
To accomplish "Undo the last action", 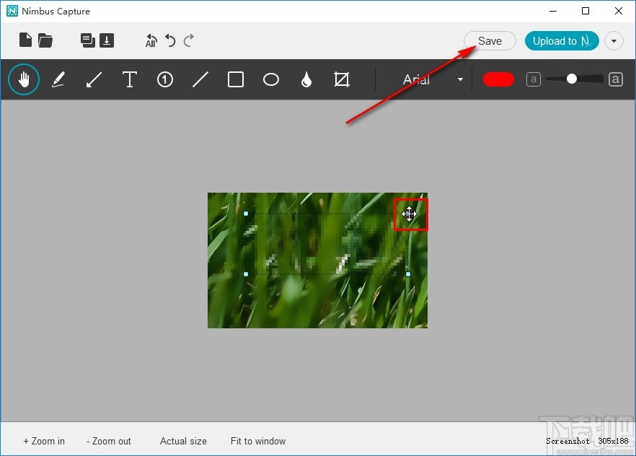I will (170, 40).
